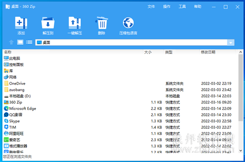Click the scrollbar up arrow
The height and width of the screenshot is (162, 245).
(x=241, y=52)
